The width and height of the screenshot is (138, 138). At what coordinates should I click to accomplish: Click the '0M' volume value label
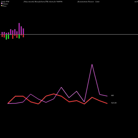[112, 95]
